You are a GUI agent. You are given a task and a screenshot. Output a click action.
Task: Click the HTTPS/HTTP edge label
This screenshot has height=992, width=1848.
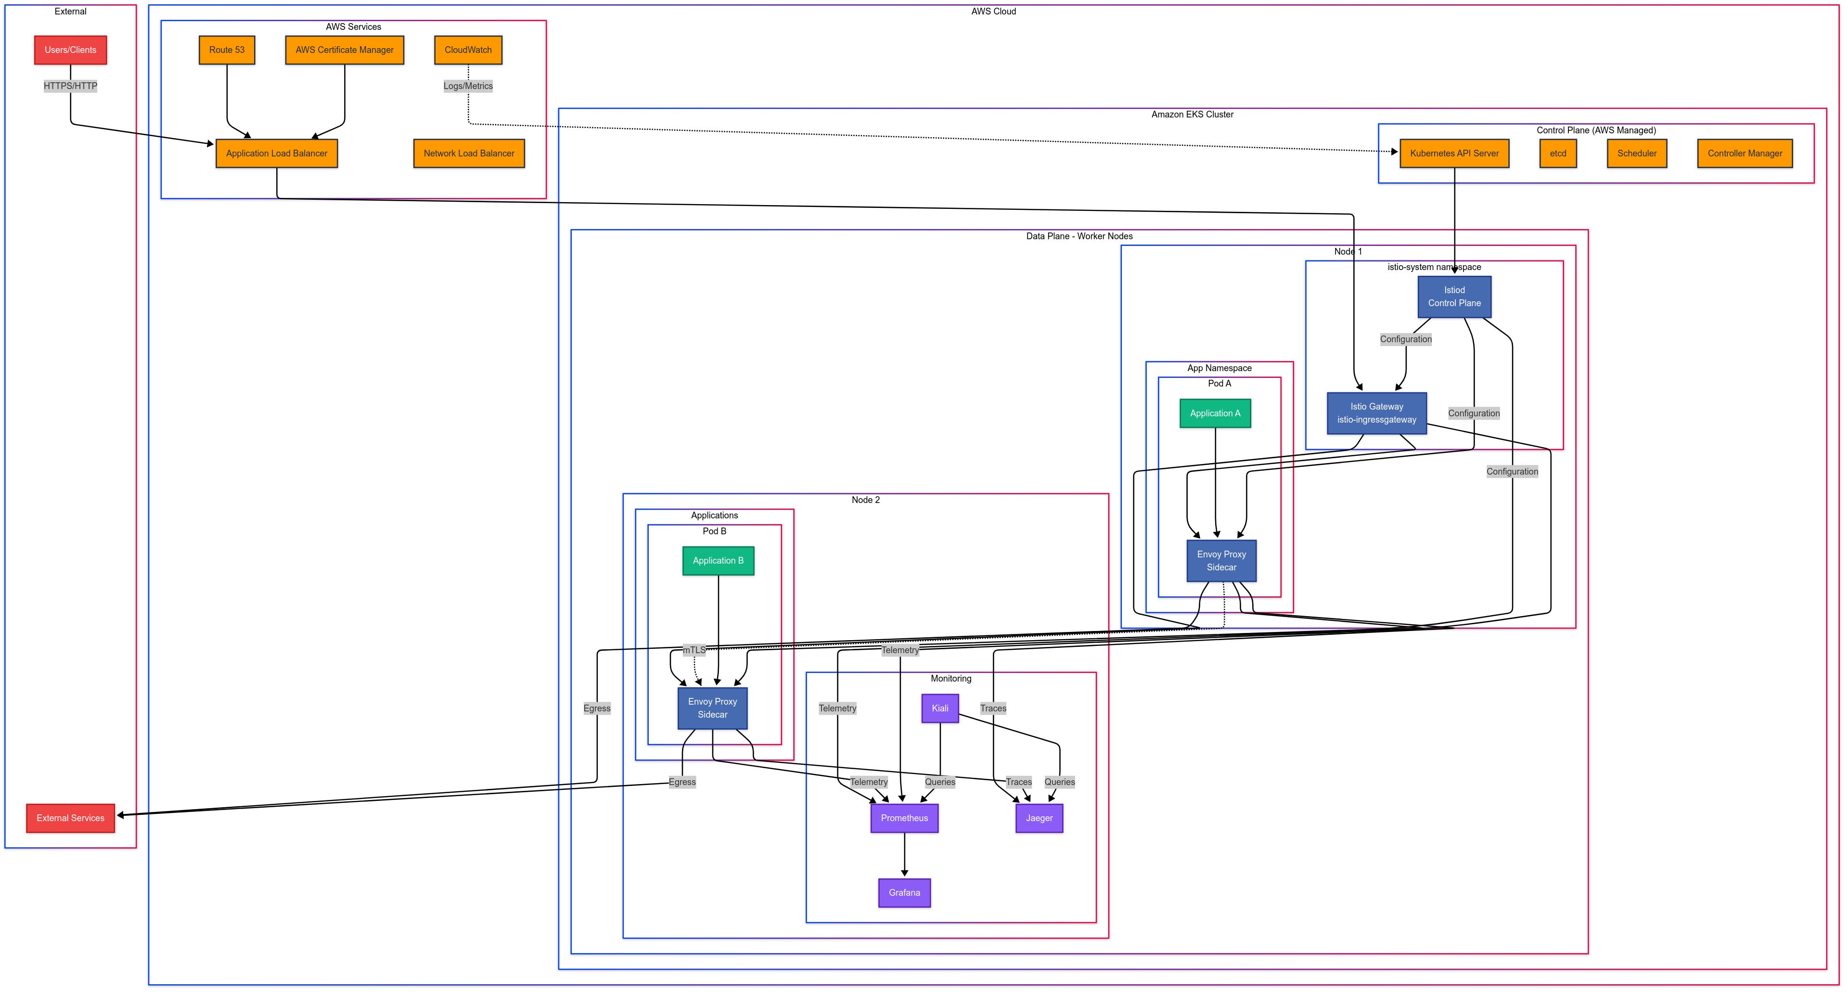(70, 86)
